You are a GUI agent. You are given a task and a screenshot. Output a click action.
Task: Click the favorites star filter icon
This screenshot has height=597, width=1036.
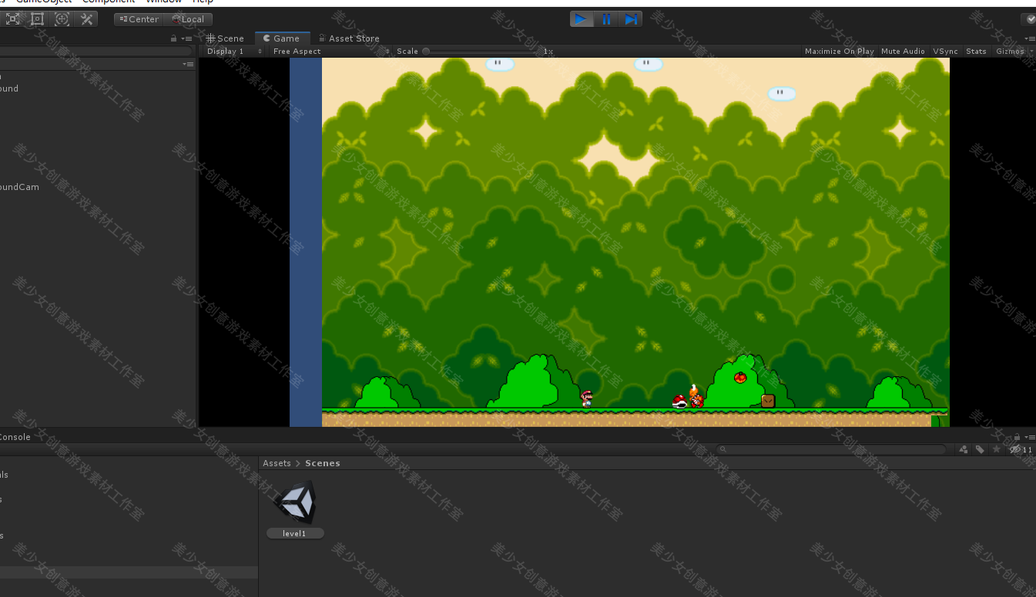coord(997,449)
